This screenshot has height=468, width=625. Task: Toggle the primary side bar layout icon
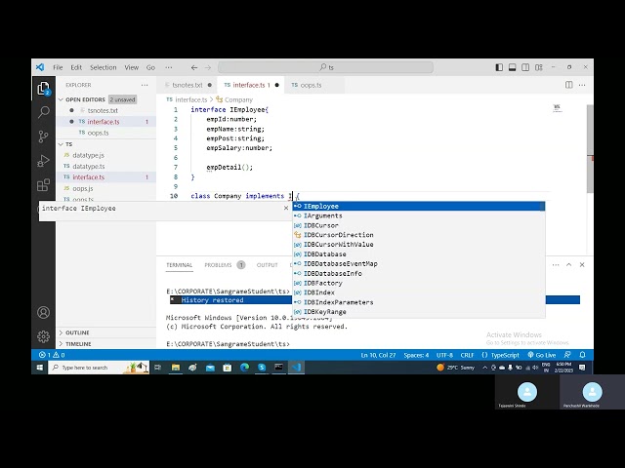(499, 67)
